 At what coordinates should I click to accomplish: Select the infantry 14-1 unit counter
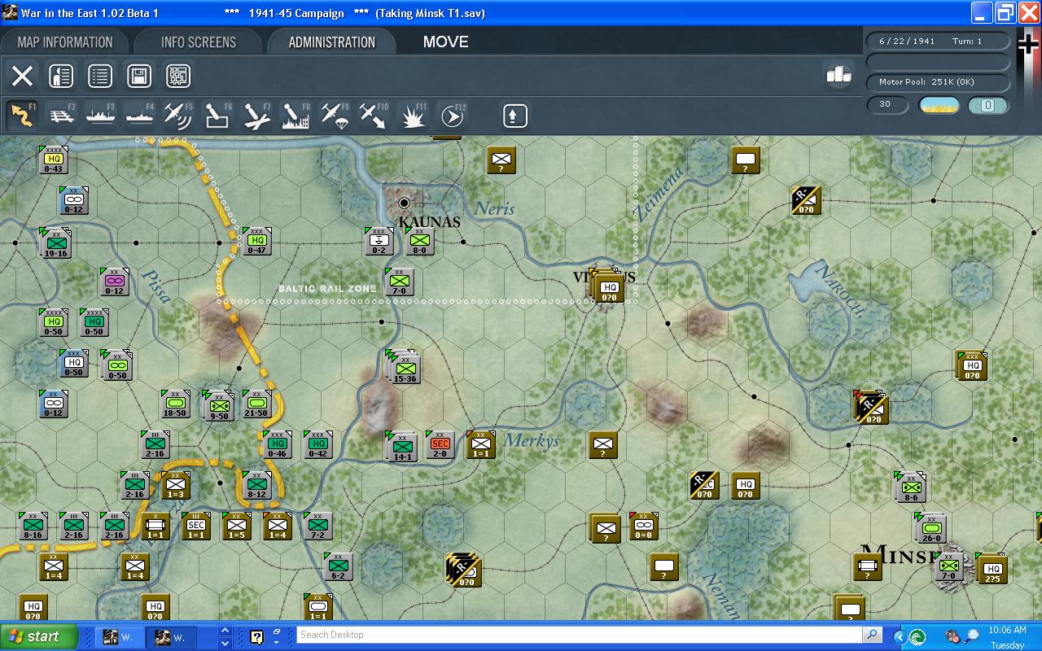pos(402,446)
